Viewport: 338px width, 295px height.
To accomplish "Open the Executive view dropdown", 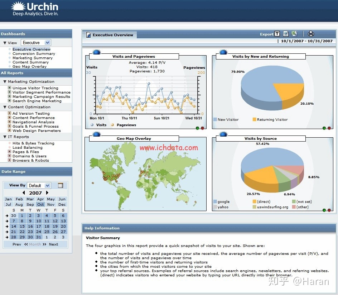I will pos(36,43).
